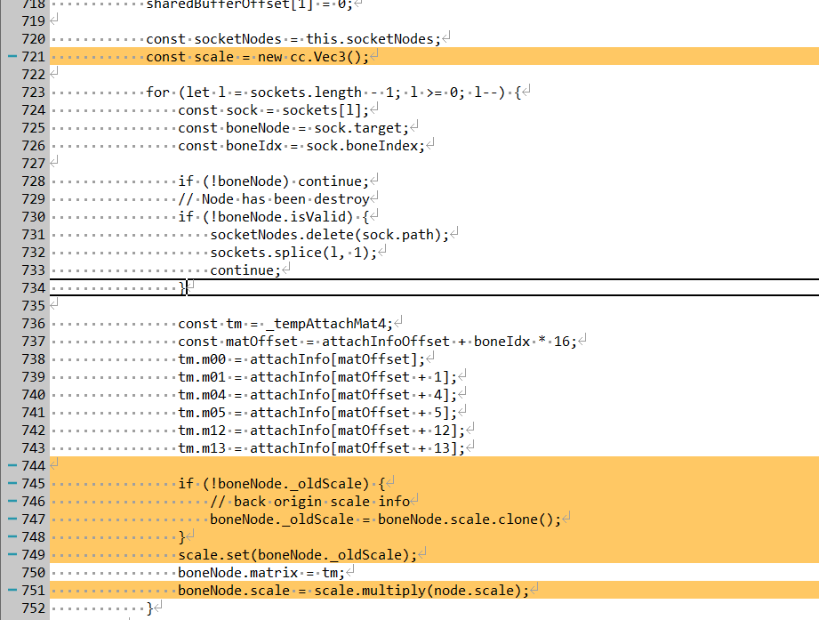Click 'const scale = new cc.Vec3();' code
This screenshot has width=819, height=620.
tap(258, 57)
